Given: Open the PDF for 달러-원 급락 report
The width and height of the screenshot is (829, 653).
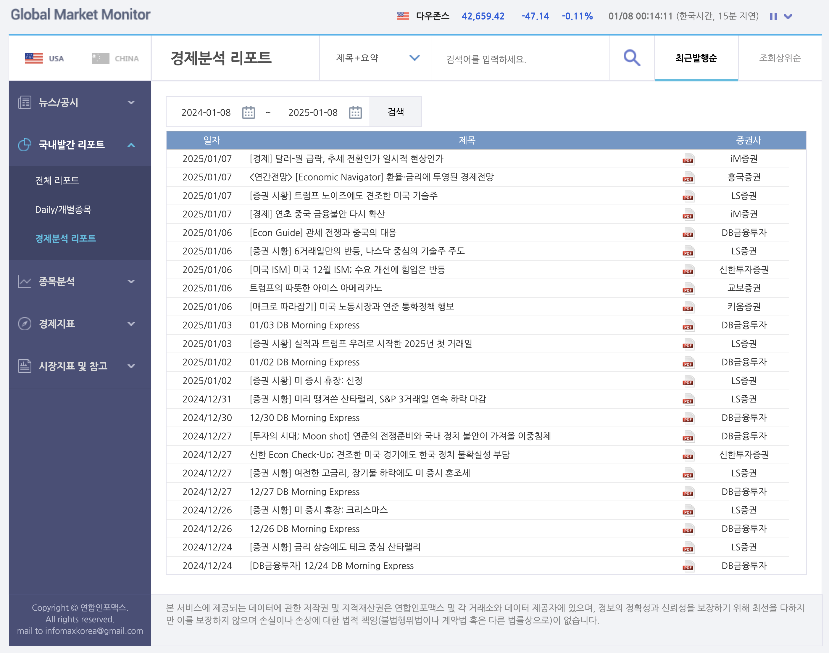Looking at the screenshot, I should (688, 159).
